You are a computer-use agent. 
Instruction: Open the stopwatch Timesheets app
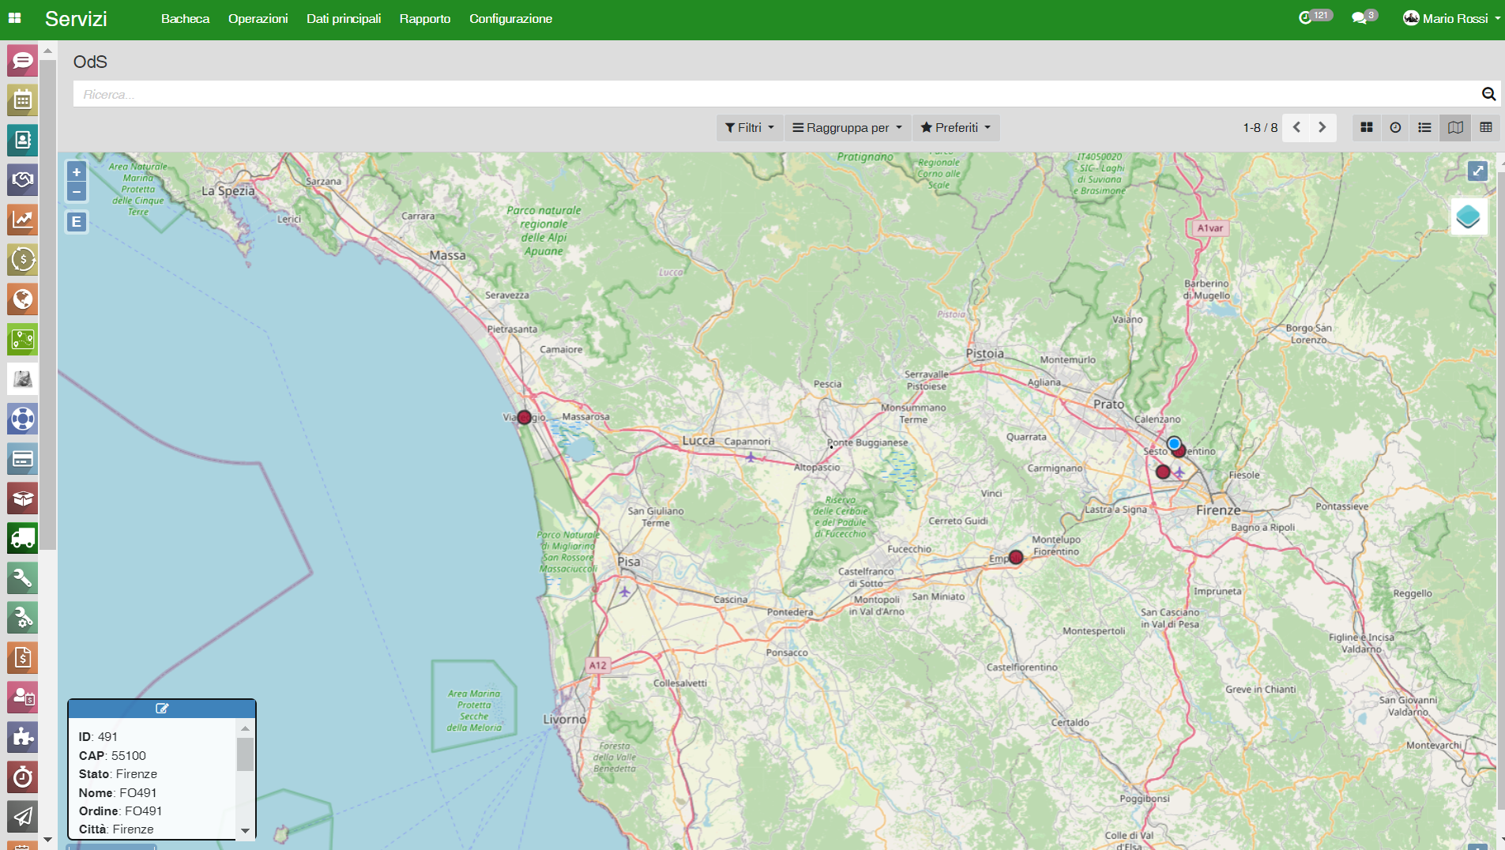(x=22, y=777)
